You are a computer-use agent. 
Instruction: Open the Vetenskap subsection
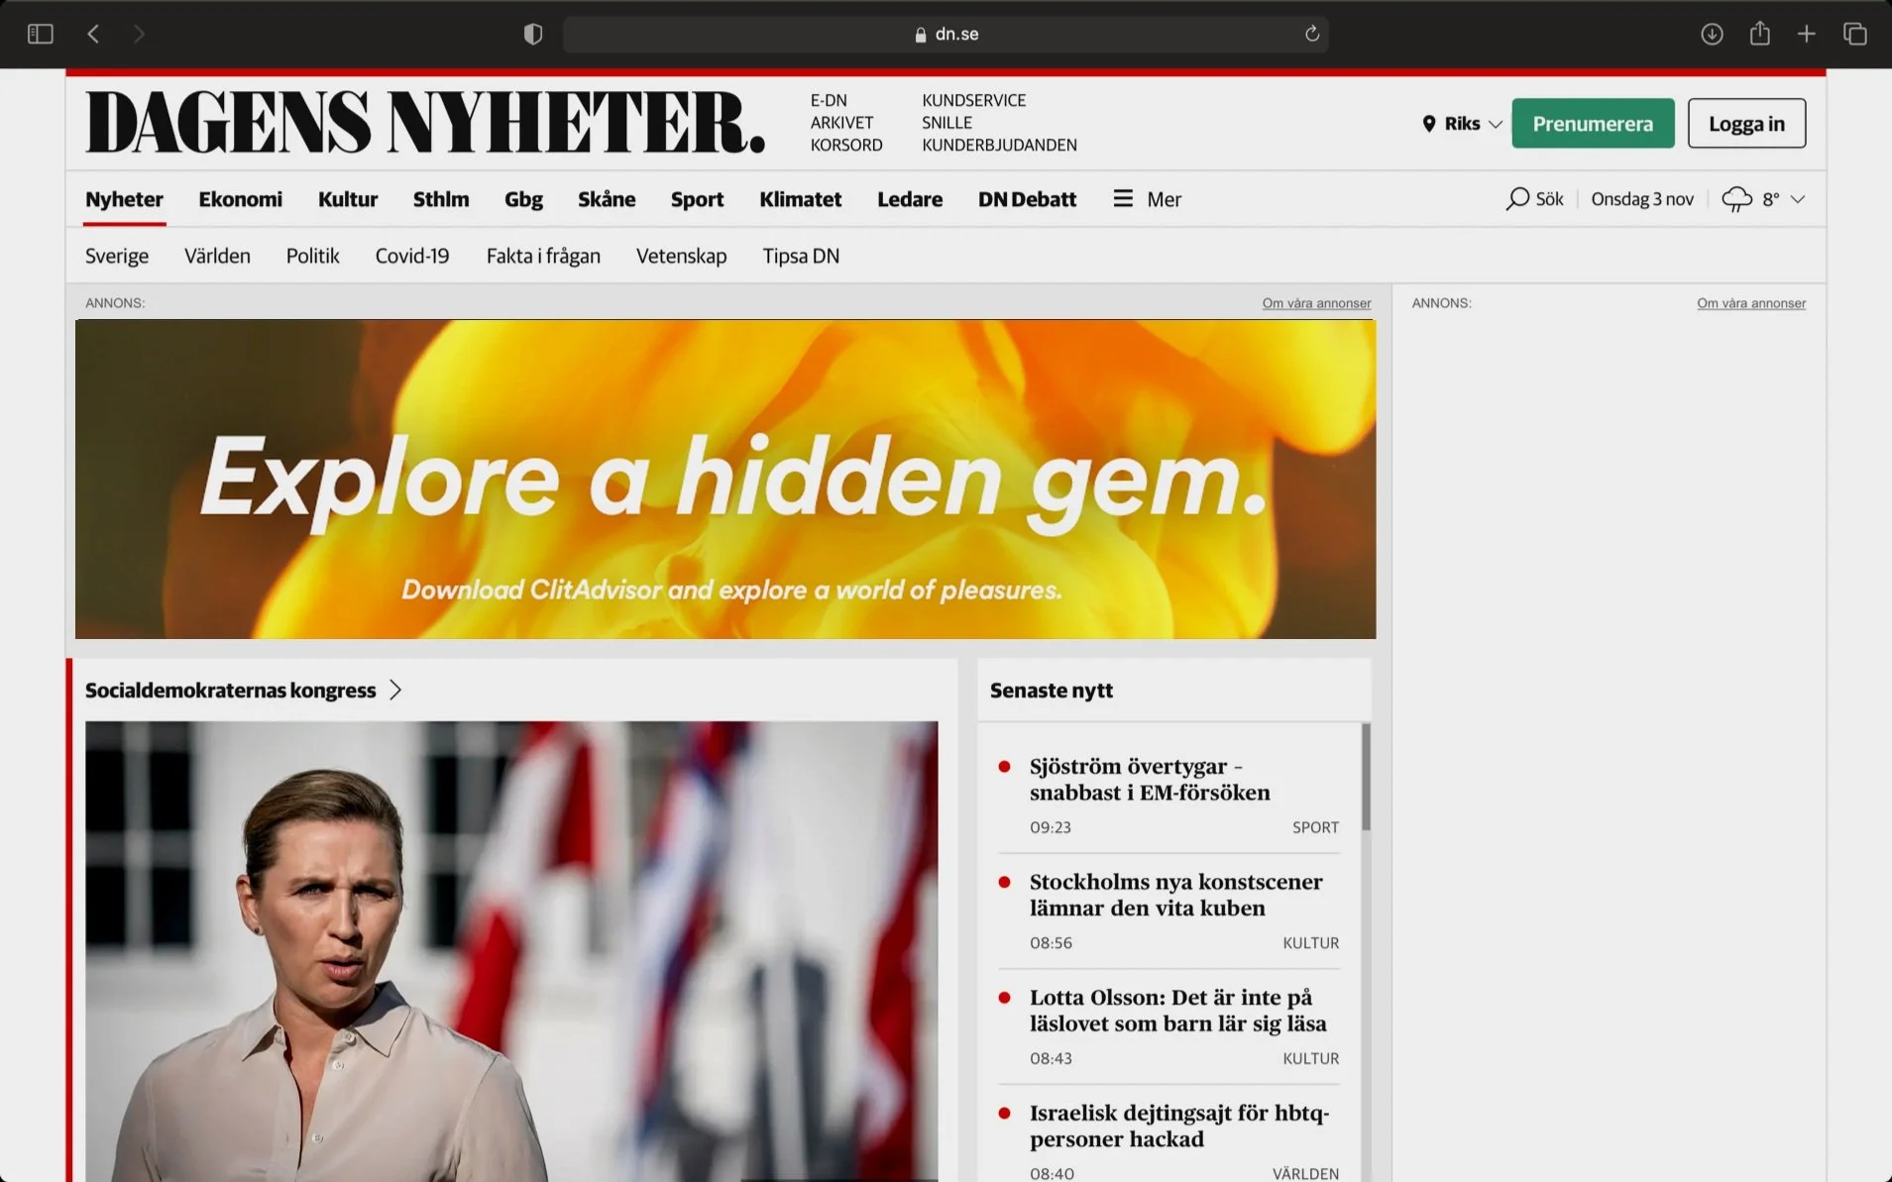681,256
